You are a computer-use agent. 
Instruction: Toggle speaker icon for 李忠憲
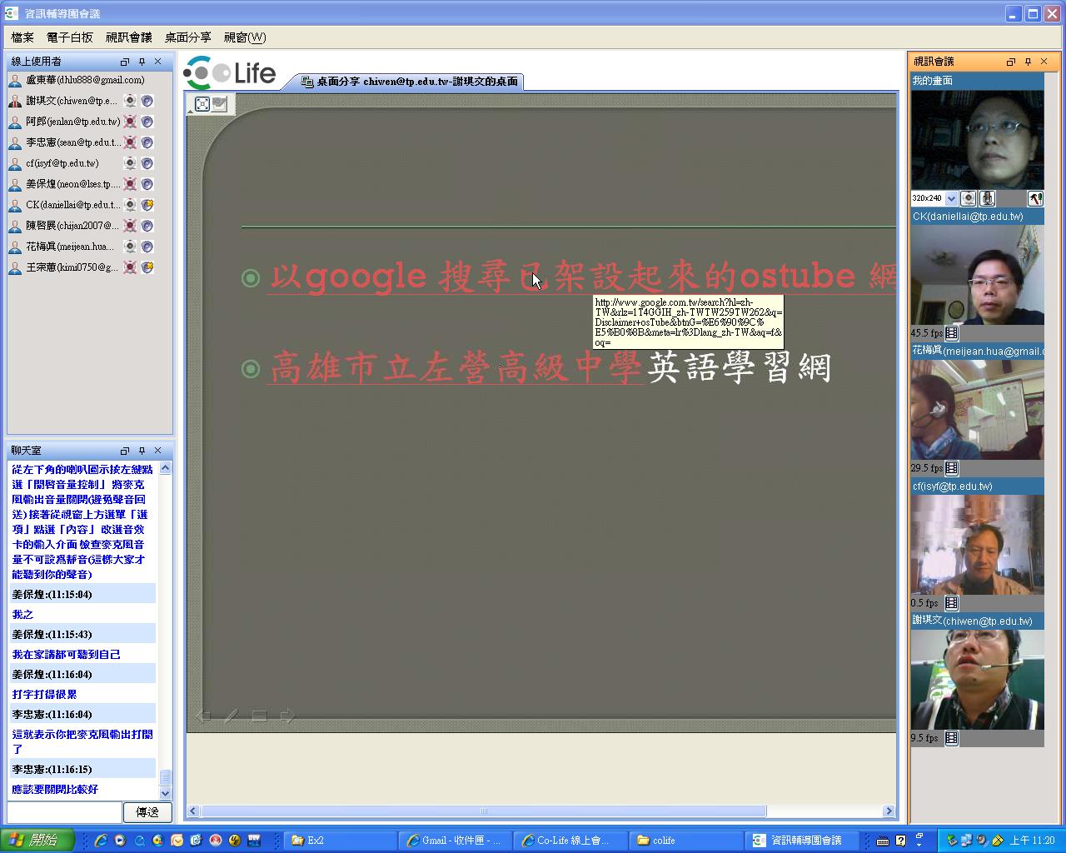click(147, 142)
